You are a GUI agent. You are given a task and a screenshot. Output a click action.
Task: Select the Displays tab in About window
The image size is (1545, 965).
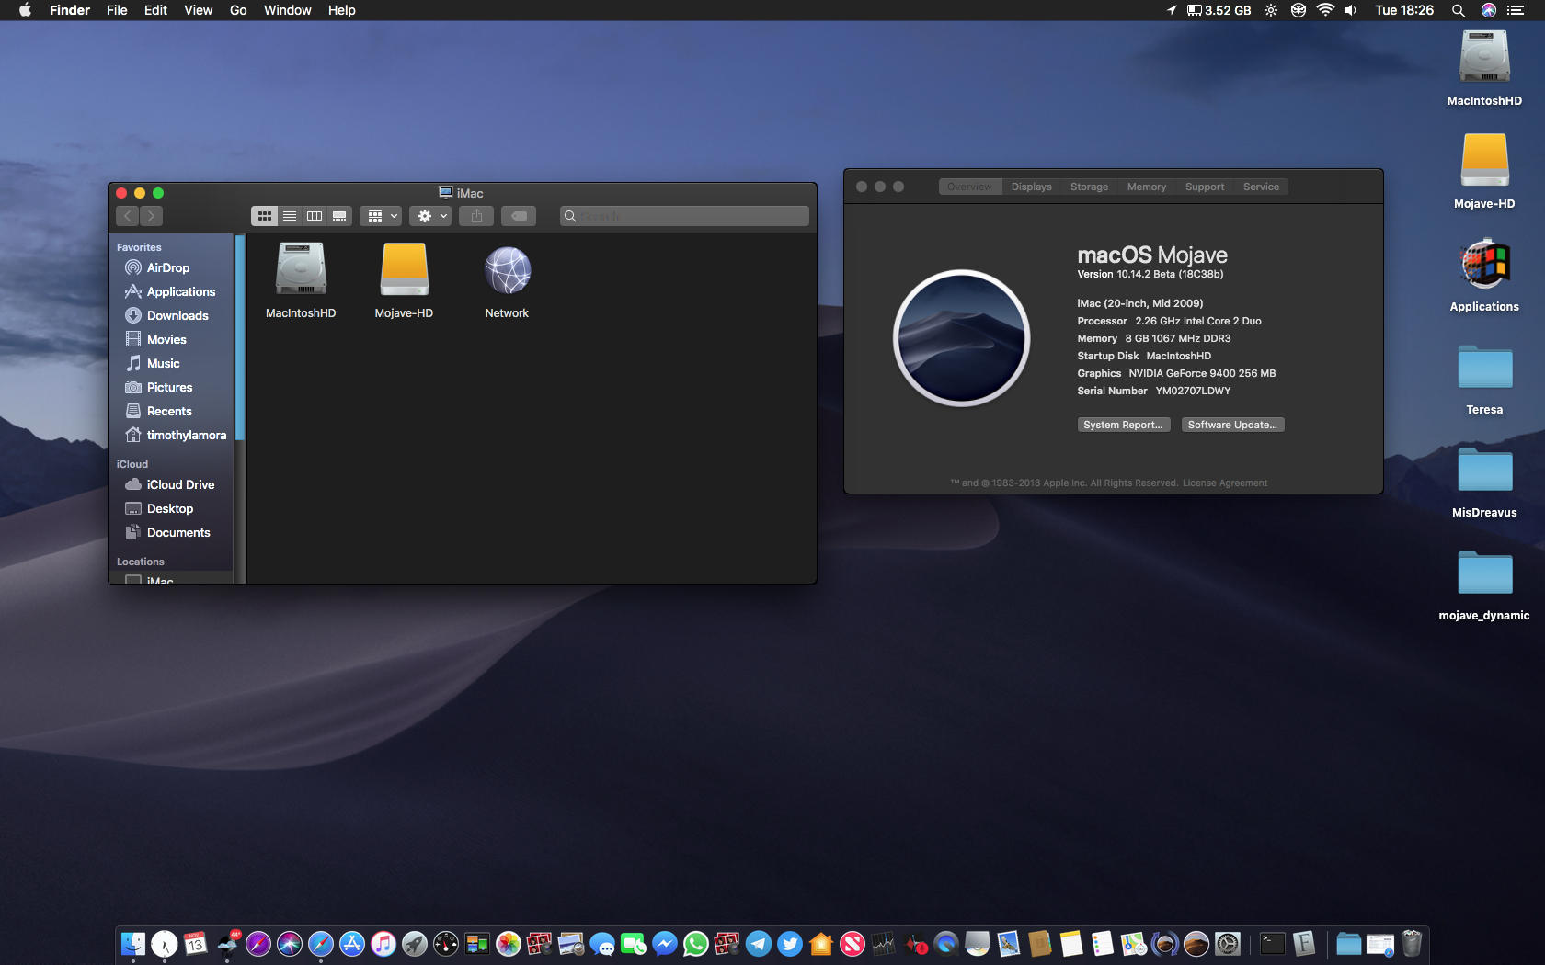click(x=1031, y=187)
